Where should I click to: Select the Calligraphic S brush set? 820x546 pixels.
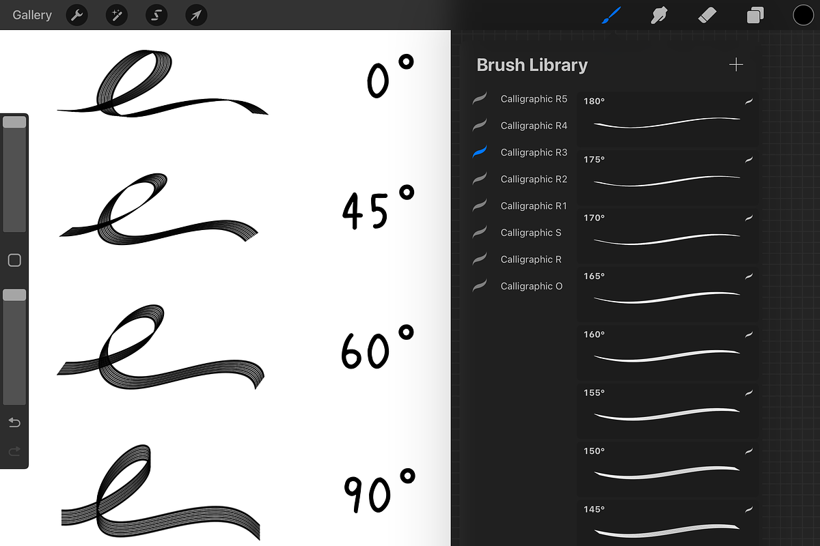(x=520, y=233)
